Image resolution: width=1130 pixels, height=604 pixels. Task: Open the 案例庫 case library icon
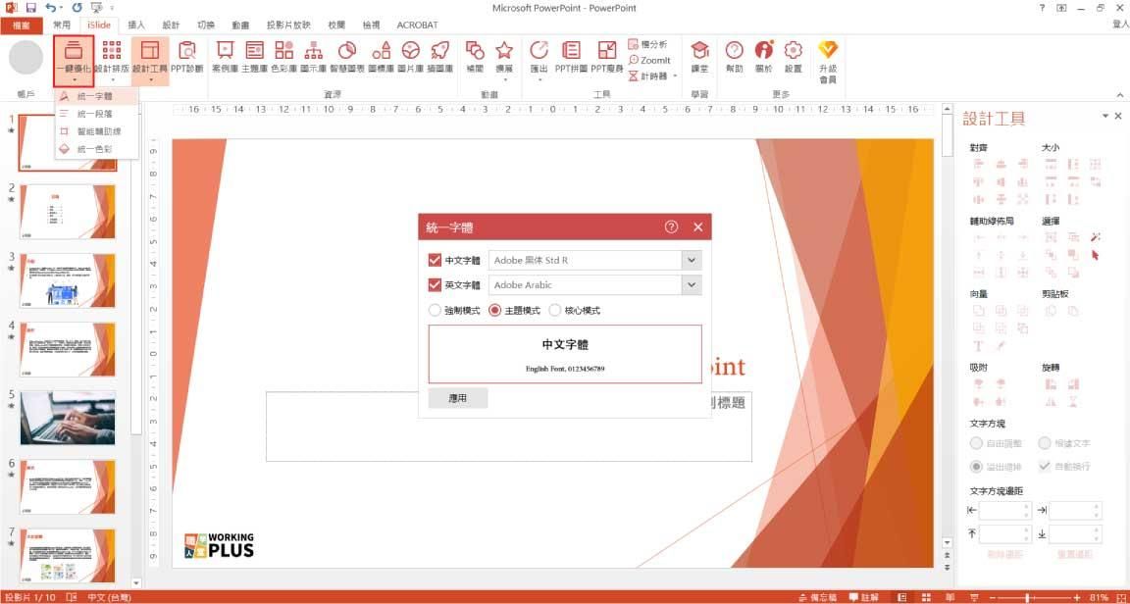coord(225,57)
